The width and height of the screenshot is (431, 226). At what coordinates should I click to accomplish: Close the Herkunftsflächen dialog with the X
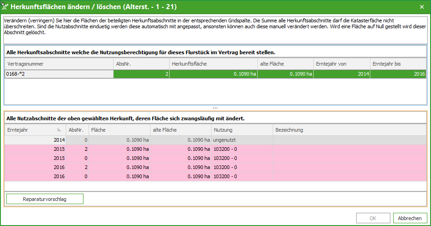tap(422, 7)
